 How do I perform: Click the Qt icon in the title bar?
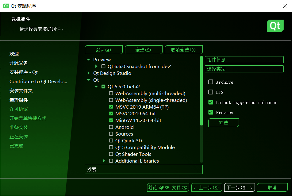(6, 6)
